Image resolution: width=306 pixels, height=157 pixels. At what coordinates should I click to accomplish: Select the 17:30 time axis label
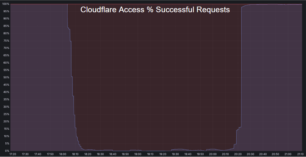click(x=25, y=154)
